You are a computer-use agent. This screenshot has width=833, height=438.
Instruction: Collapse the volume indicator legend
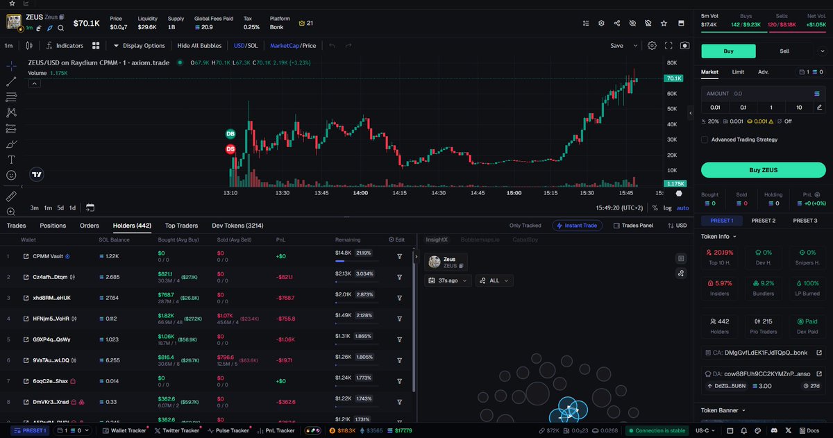33,84
